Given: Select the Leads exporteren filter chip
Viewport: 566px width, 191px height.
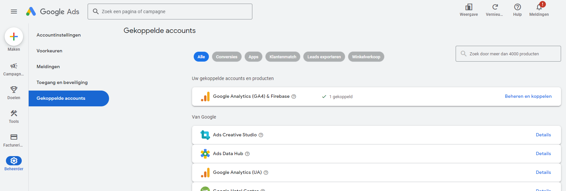Looking at the screenshot, I should [324, 57].
